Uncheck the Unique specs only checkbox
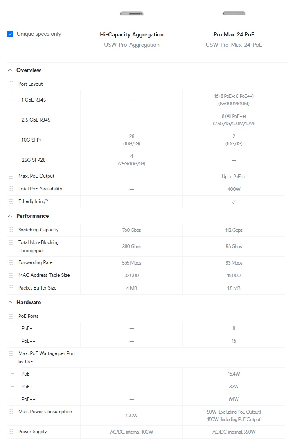The image size is (288, 439). tap(10, 34)
